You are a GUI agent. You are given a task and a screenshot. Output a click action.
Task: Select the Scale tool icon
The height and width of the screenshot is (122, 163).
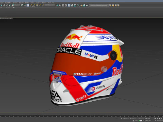click(x=10, y=5)
